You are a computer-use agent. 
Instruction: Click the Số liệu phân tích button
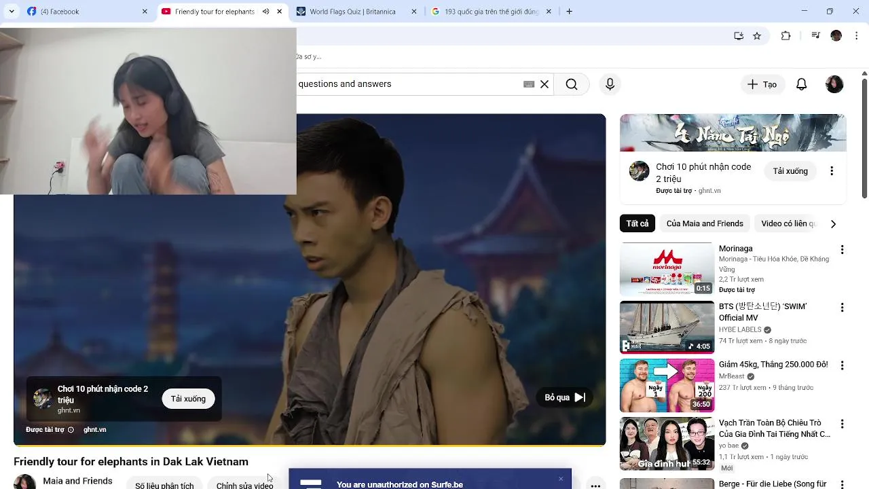coord(164,485)
